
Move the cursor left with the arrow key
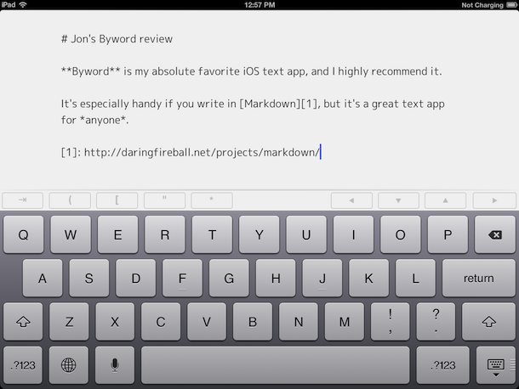[x=351, y=200]
